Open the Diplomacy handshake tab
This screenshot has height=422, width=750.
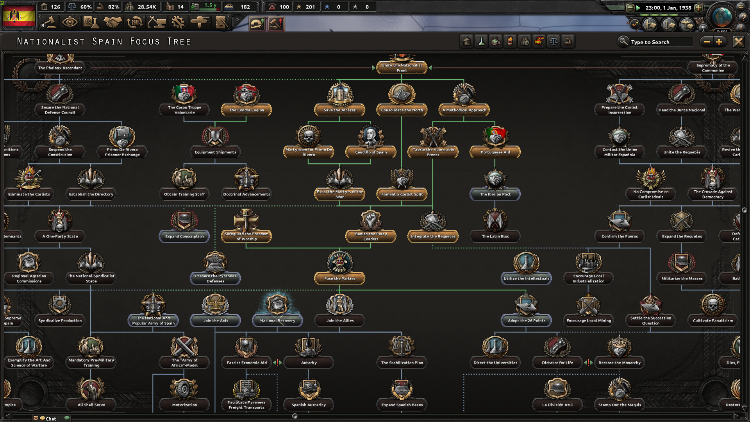[112, 23]
